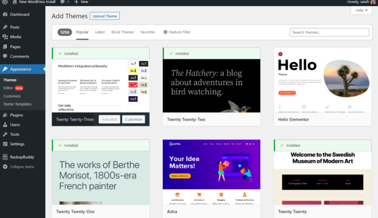378x218 pixels.
Task: Click the user avatar next to Howdy, sarah
Action: pos(373,2)
